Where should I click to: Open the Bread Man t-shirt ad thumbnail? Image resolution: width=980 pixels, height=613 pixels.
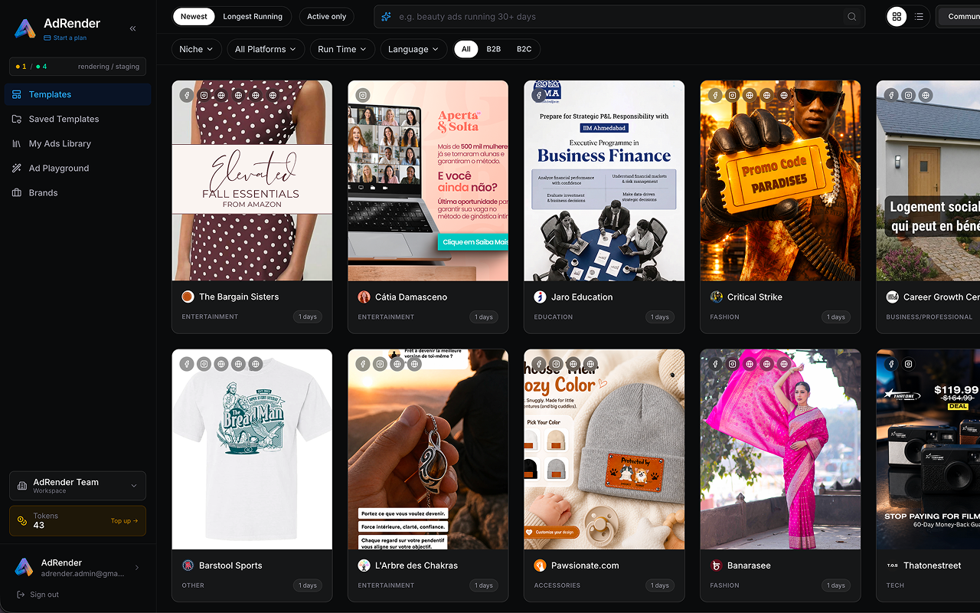pos(252,450)
